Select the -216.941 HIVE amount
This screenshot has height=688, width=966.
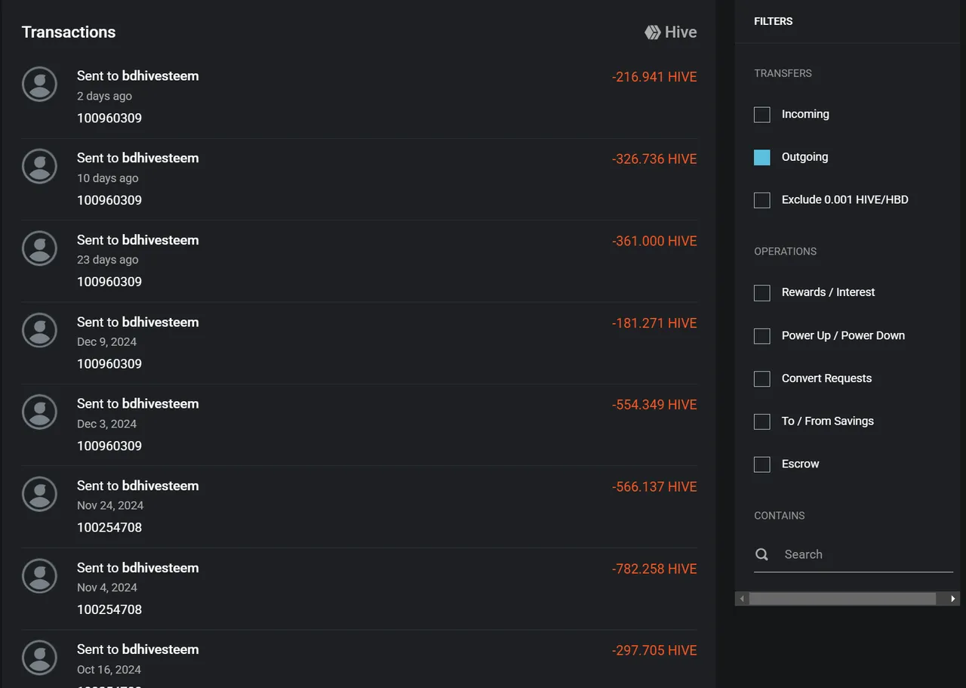[654, 77]
